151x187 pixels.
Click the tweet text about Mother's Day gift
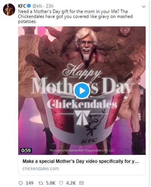click(75, 16)
